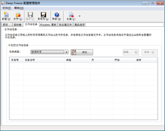Screen dimensions: 165x131
Task: Click the 开始 column header
Action: (x=124, y=60)
